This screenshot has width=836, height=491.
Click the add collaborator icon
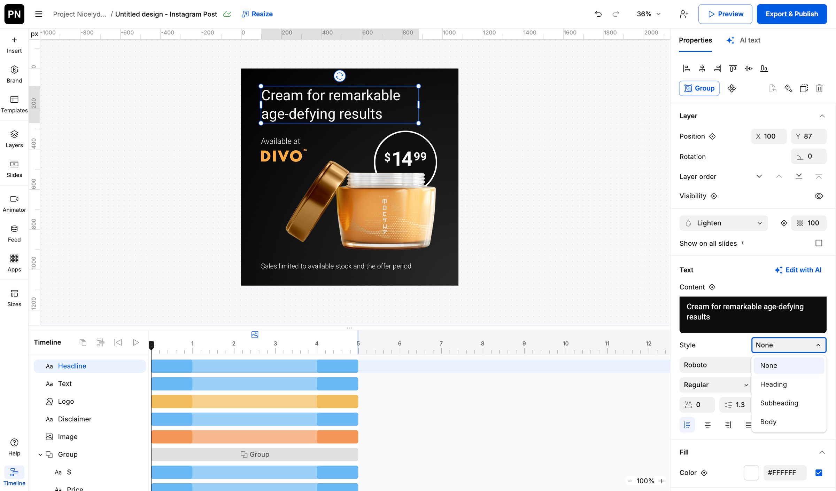point(684,14)
